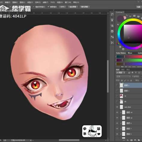The image size is (142, 142).
Task: Click the round play-triangle icon below Coolorus wheel
Action: click(x=123, y=49)
